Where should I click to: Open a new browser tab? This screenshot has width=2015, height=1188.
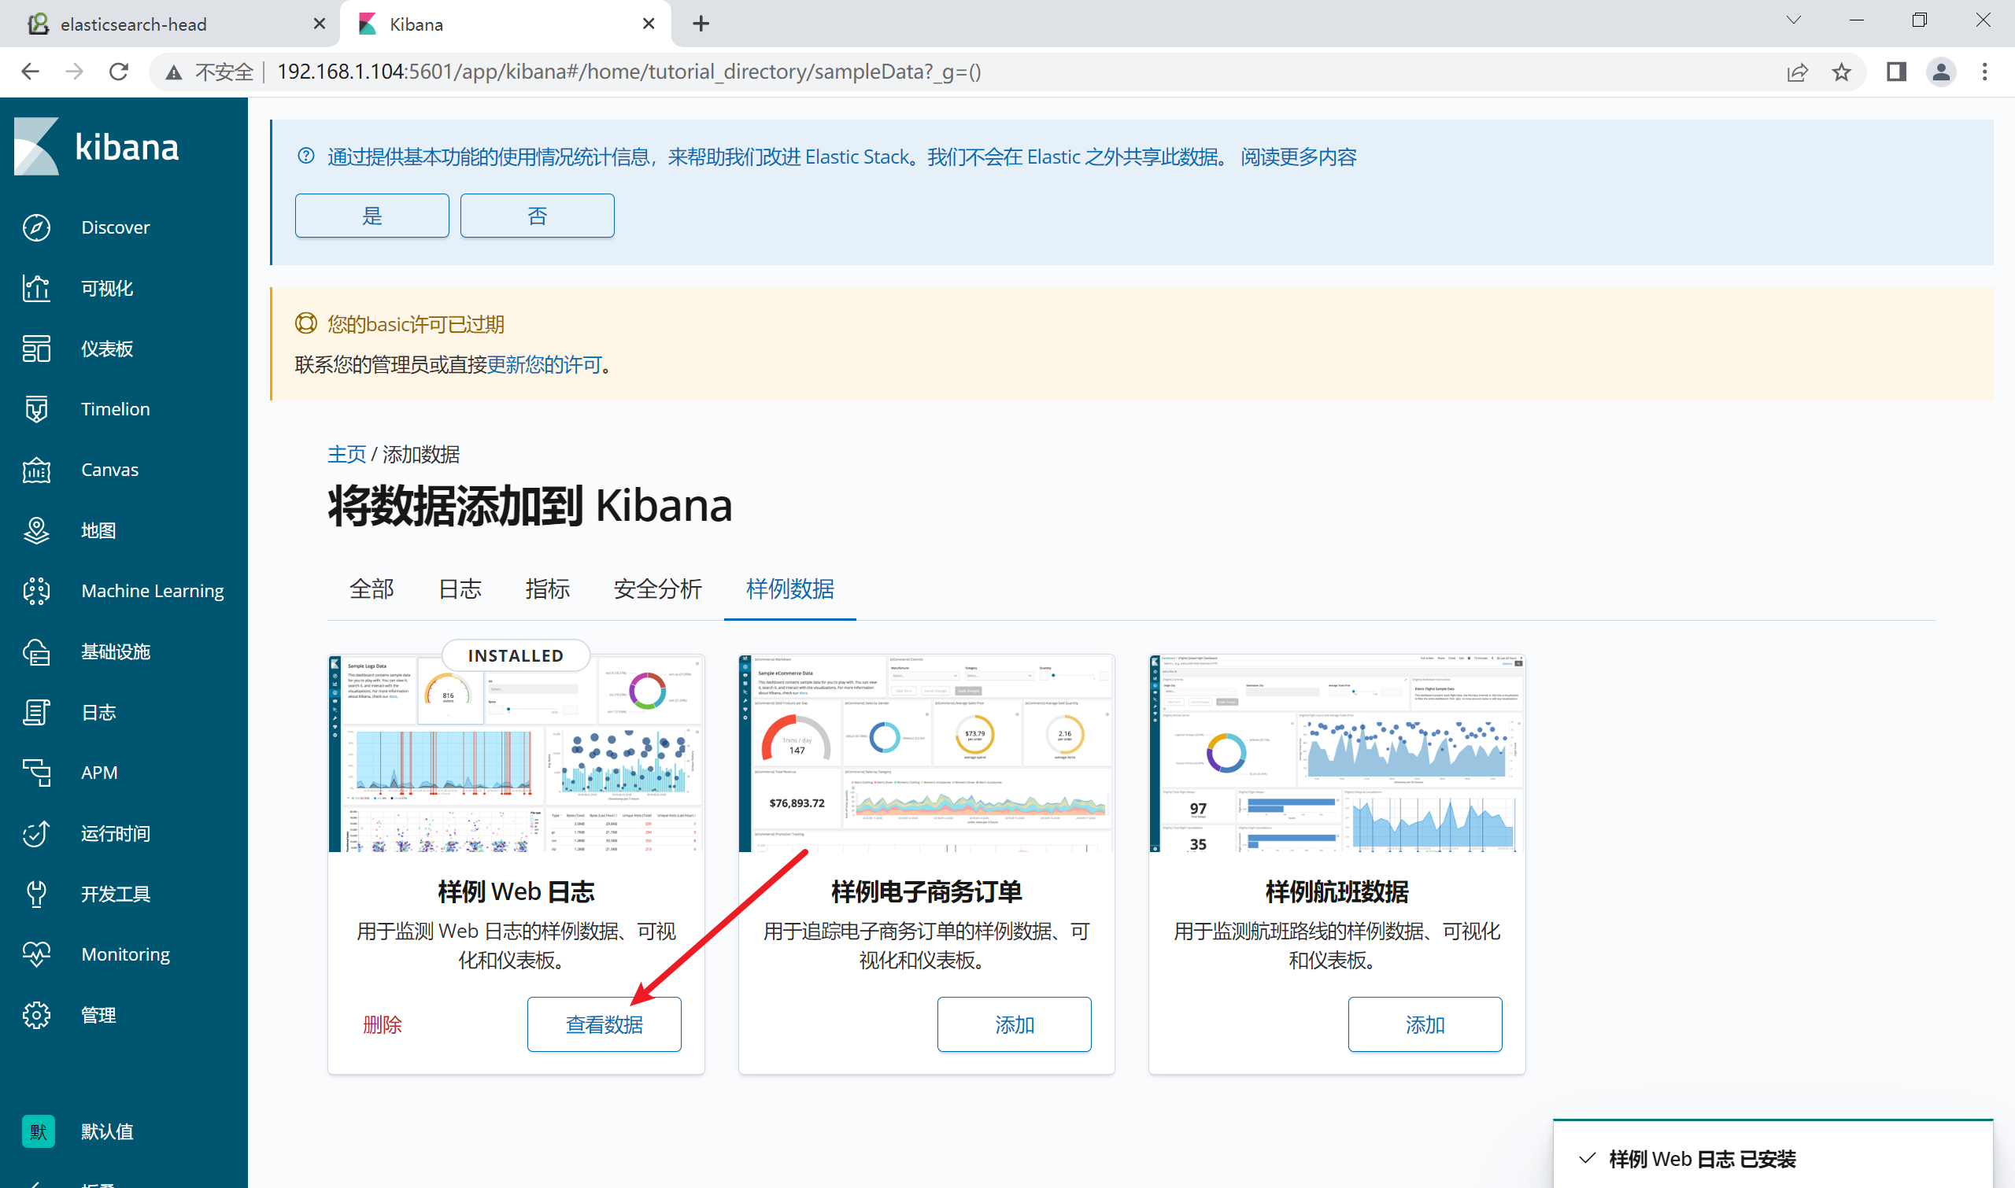point(701,24)
